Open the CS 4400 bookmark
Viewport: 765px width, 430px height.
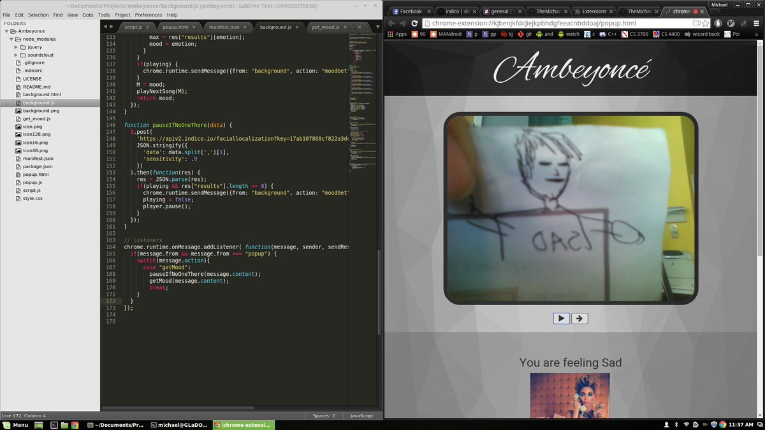coord(666,34)
